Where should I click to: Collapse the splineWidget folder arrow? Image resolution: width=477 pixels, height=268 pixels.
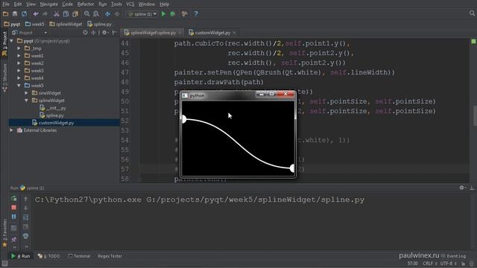pos(26,100)
